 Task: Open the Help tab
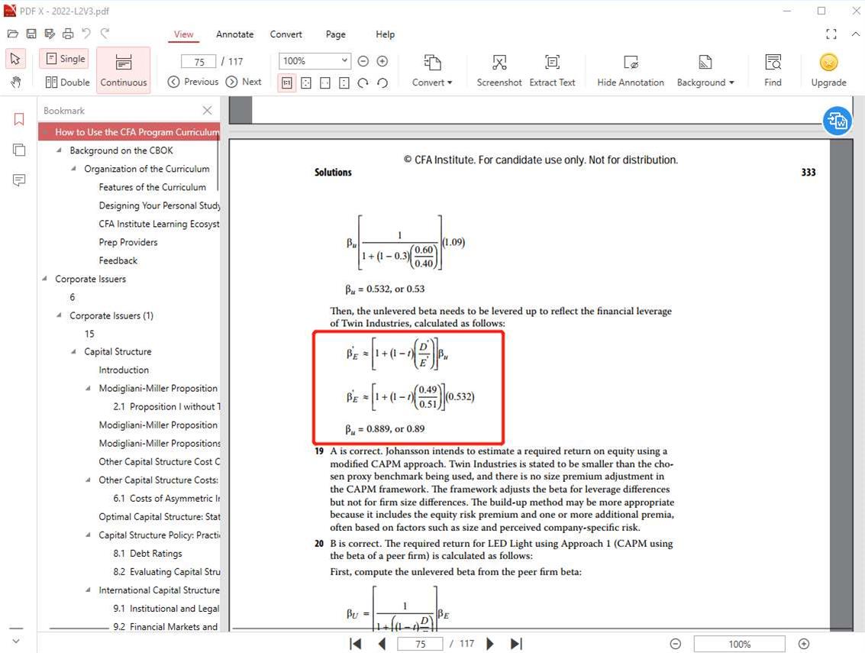385,34
